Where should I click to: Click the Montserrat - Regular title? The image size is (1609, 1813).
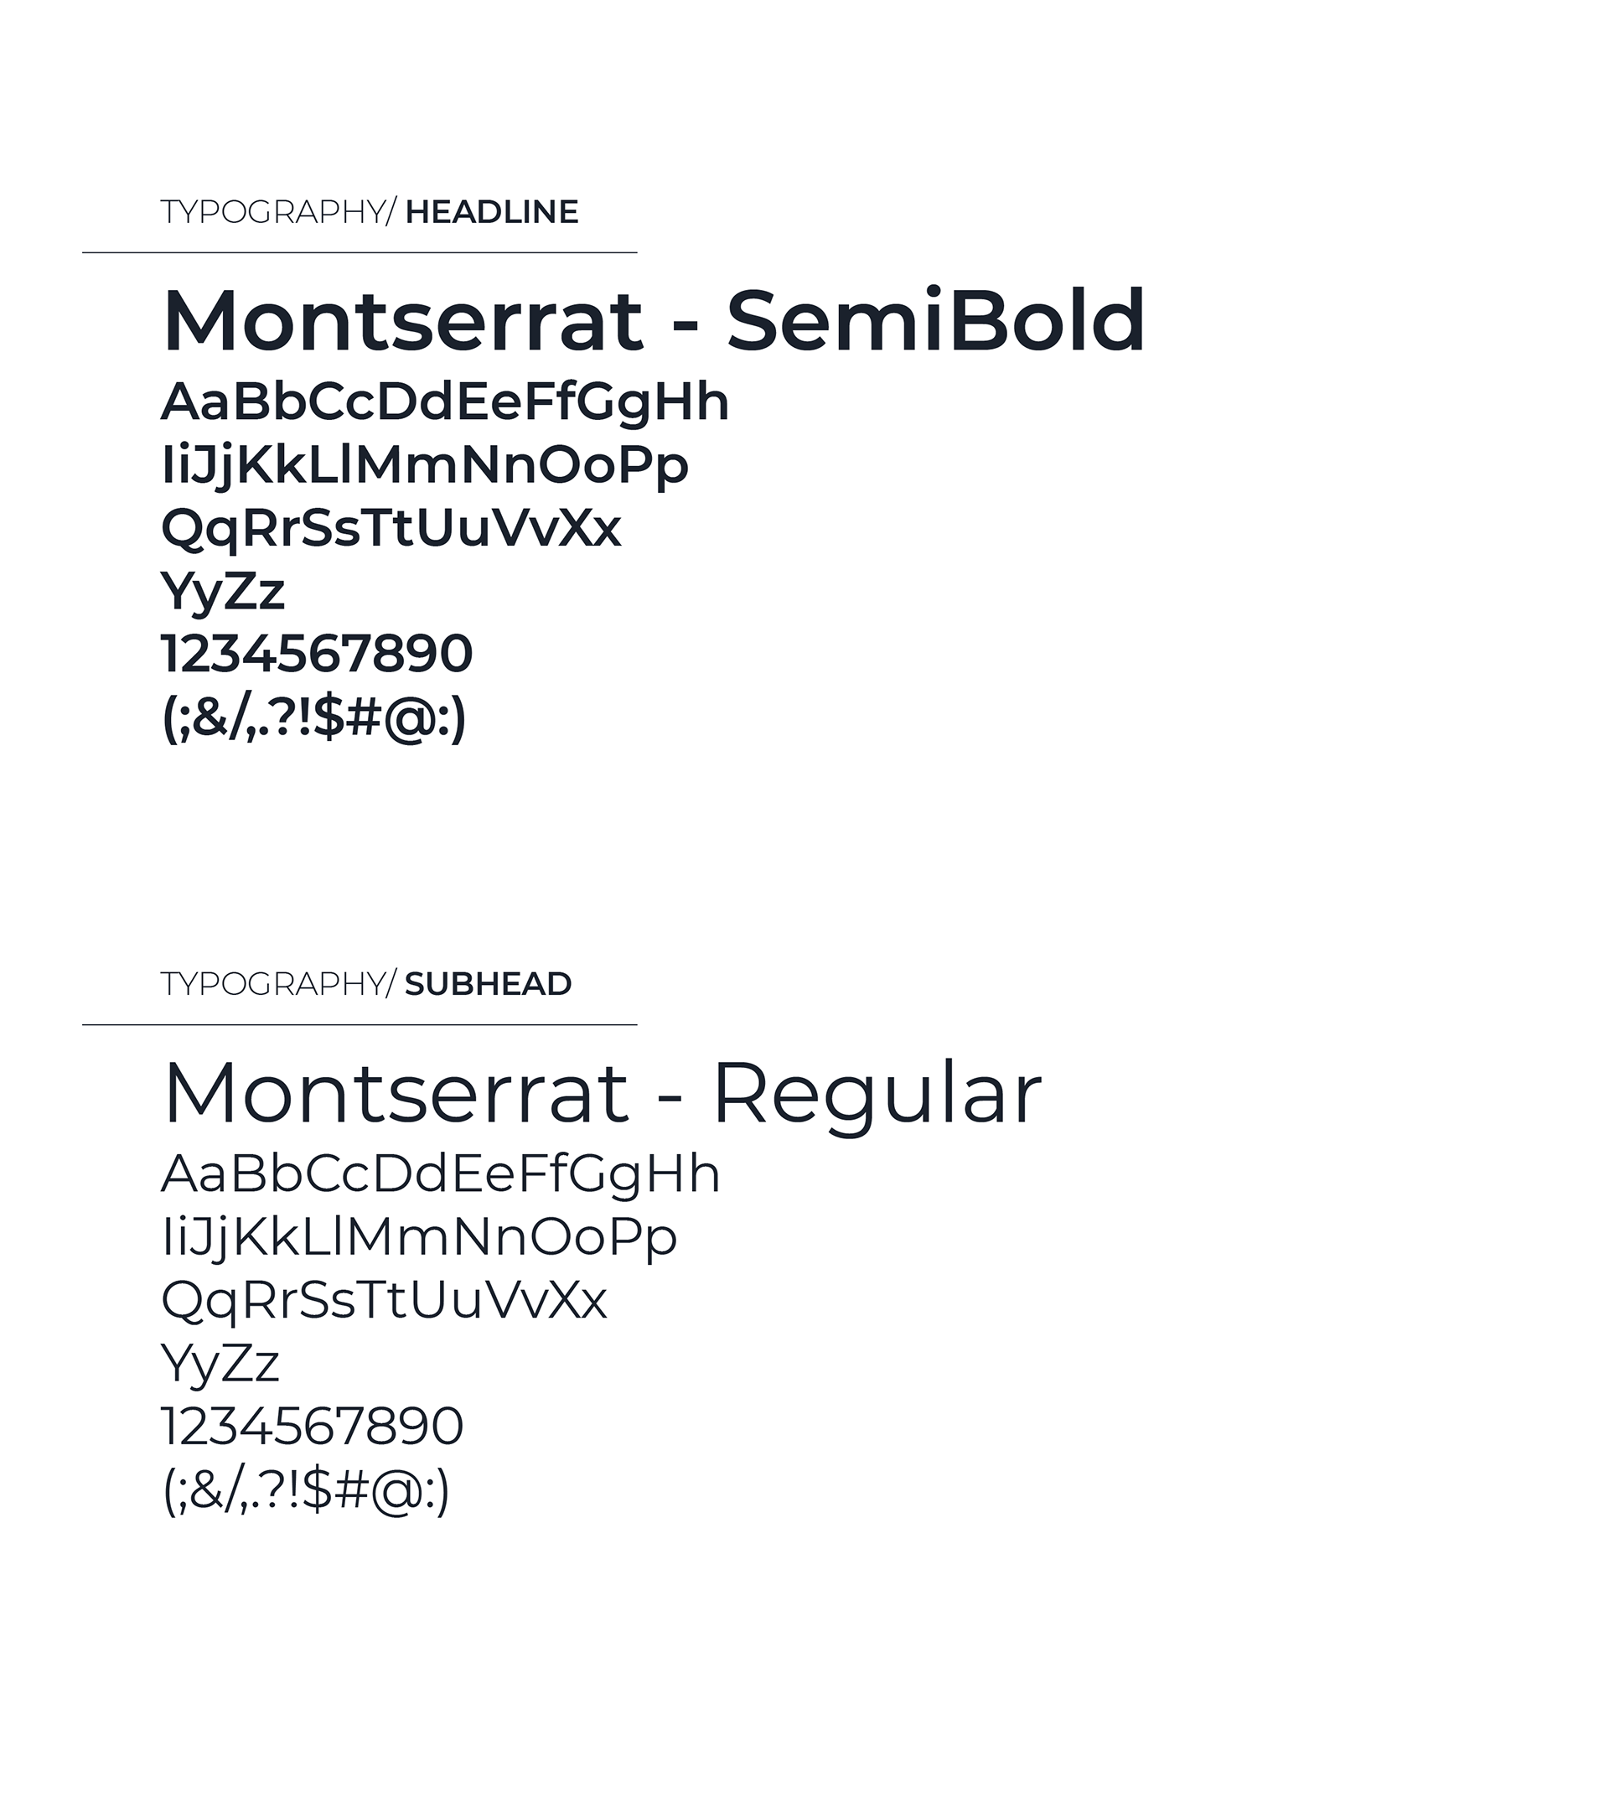point(603,1094)
